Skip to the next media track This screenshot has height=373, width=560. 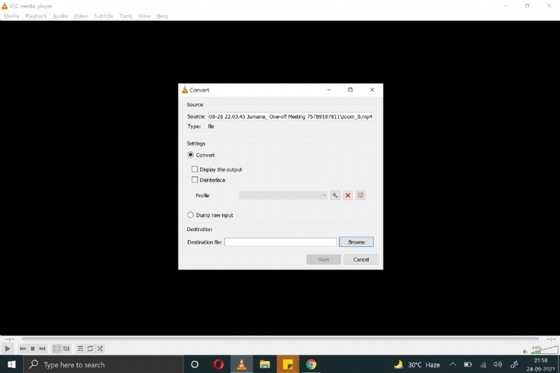tap(42, 349)
